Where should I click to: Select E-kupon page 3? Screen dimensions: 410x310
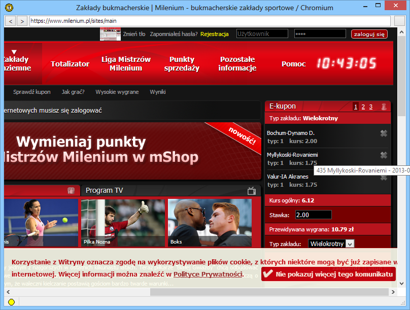(x=371, y=107)
